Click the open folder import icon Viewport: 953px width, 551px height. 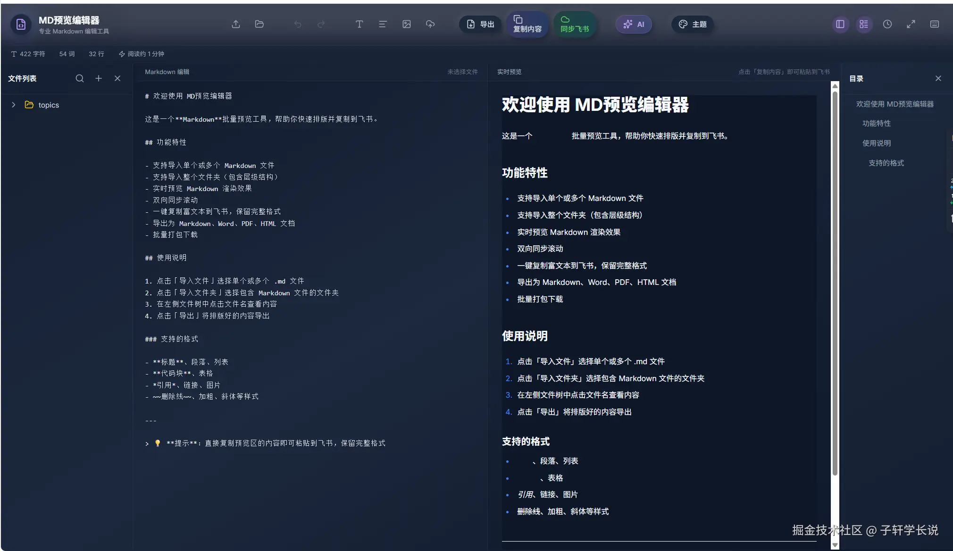point(259,24)
